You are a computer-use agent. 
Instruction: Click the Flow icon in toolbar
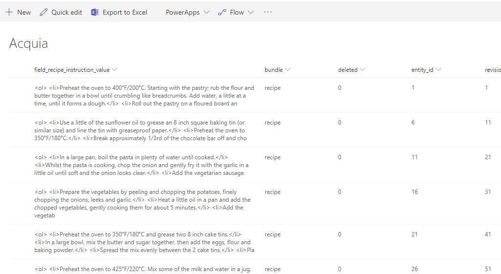[x=222, y=12]
